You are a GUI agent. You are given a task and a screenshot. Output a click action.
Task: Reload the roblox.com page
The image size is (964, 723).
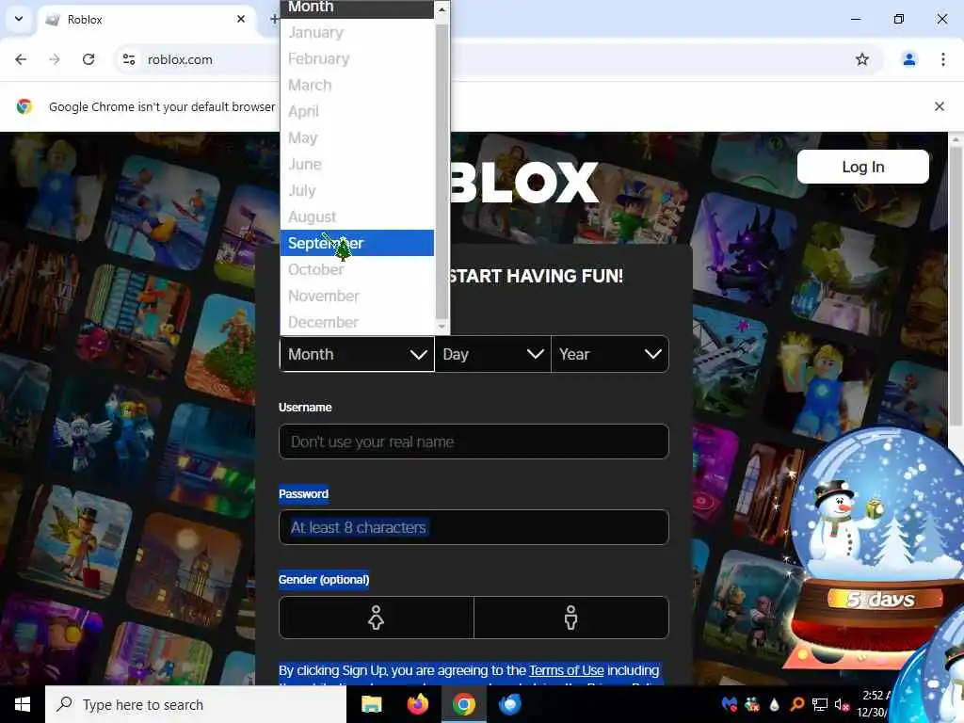coord(88,59)
